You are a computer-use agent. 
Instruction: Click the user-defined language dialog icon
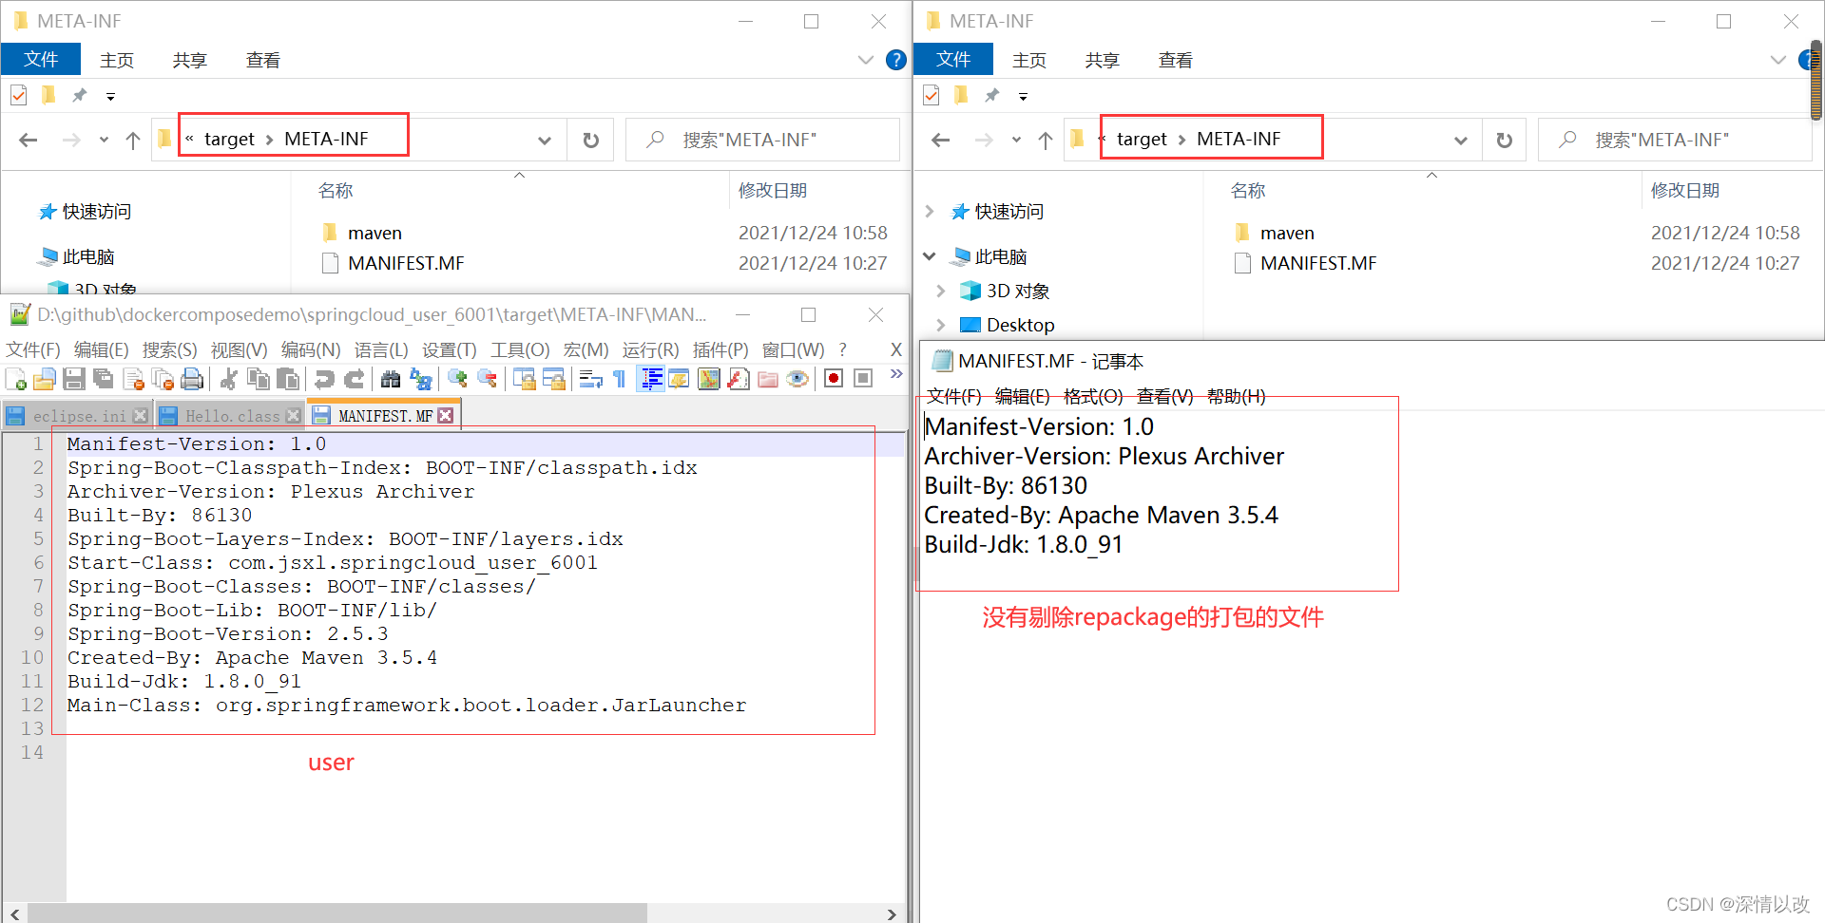[x=679, y=380]
